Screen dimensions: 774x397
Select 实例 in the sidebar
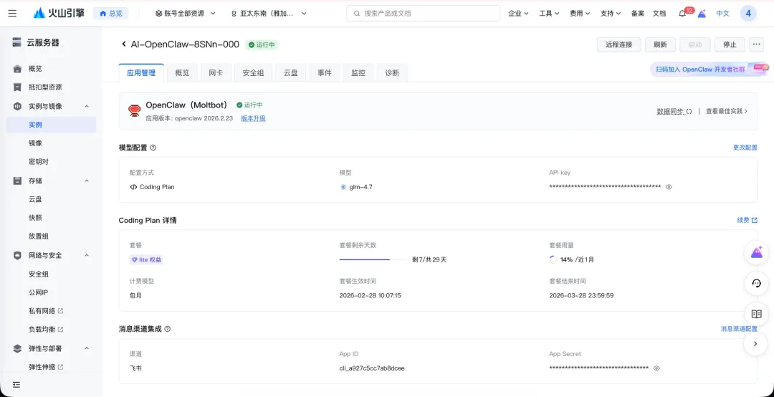52,125
